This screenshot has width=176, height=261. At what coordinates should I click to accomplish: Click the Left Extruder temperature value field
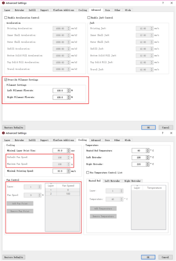pyautogui.click(x=139, y=158)
